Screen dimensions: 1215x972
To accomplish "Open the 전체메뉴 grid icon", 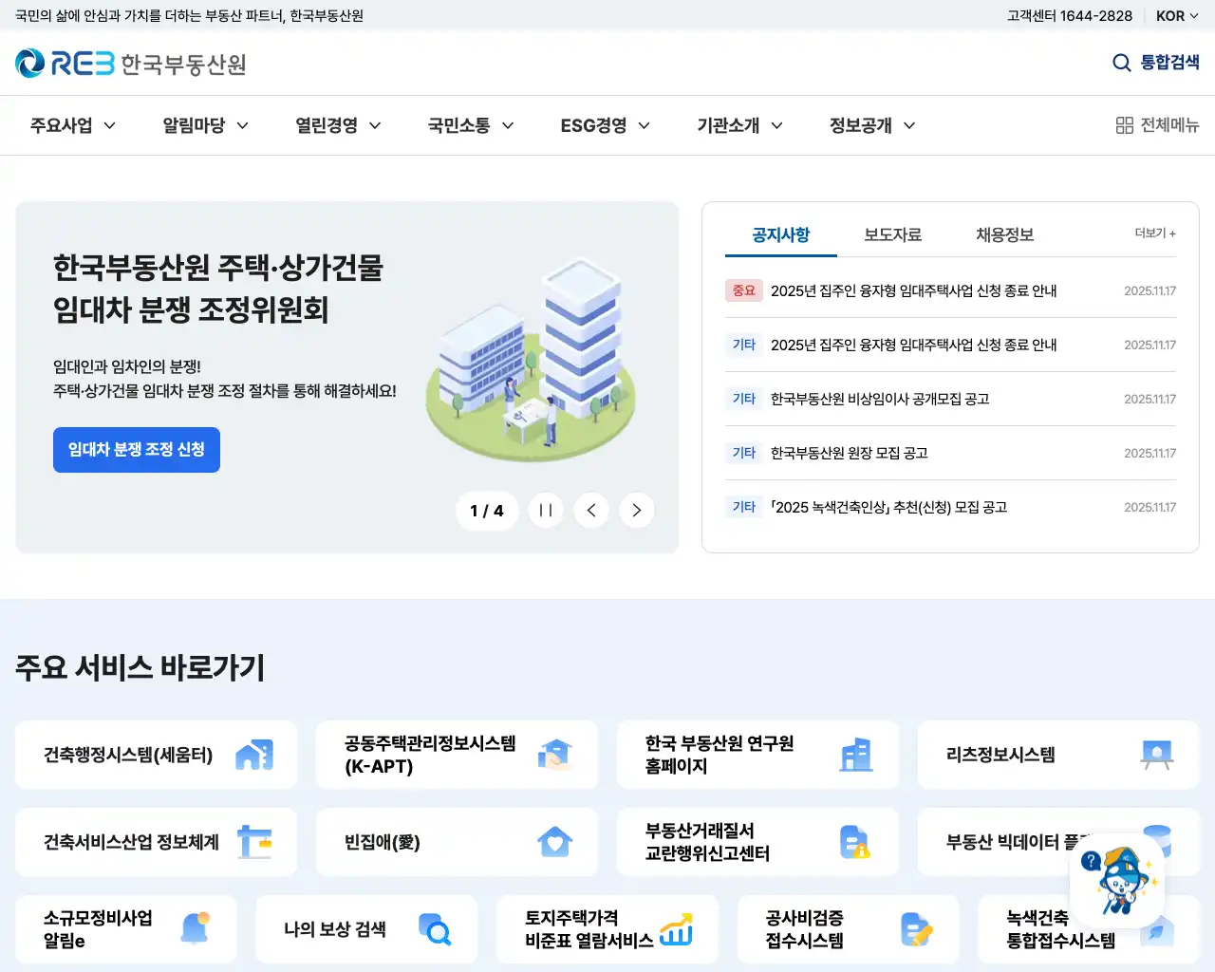I will tap(1124, 124).
